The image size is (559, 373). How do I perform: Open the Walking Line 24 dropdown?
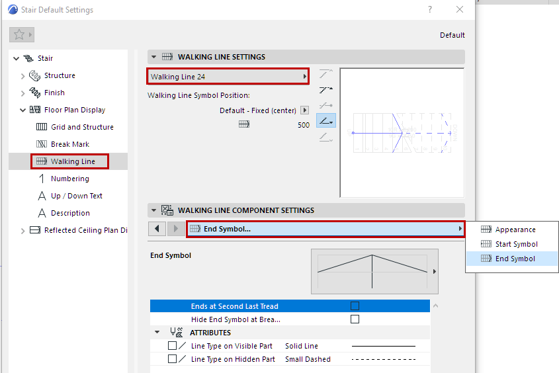coord(228,77)
